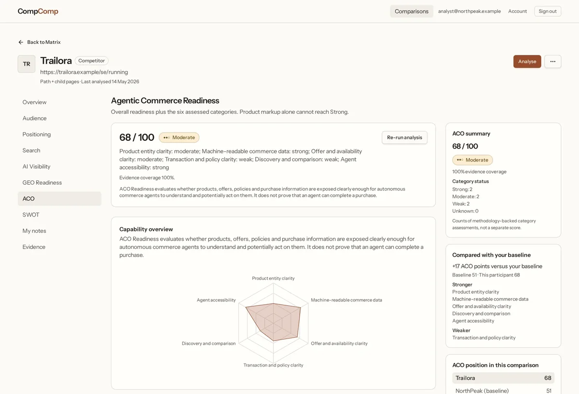This screenshot has height=394, width=579.
Task: Open the SWOT section in sidebar
Action: (x=59, y=215)
